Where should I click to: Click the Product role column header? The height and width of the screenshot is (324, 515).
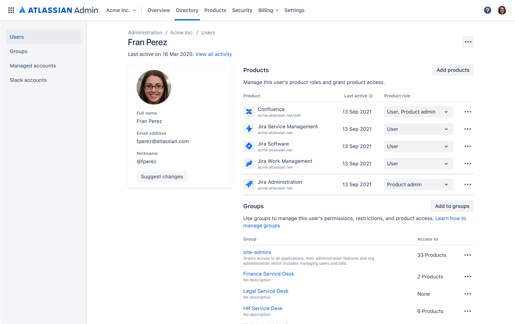click(397, 96)
